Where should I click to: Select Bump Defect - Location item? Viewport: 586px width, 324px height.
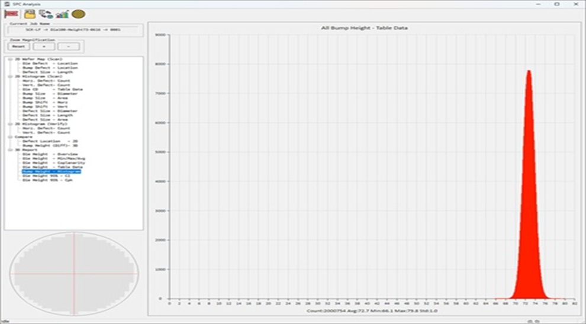[50, 67]
